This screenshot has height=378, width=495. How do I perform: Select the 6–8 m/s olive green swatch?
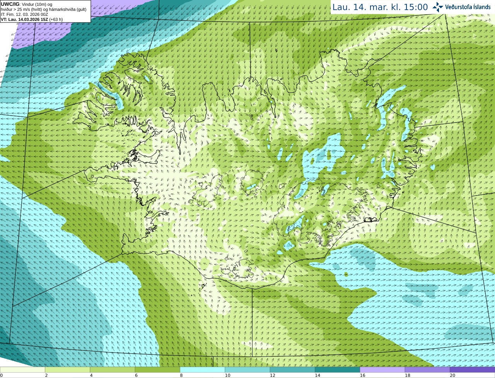click(x=157, y=369)
